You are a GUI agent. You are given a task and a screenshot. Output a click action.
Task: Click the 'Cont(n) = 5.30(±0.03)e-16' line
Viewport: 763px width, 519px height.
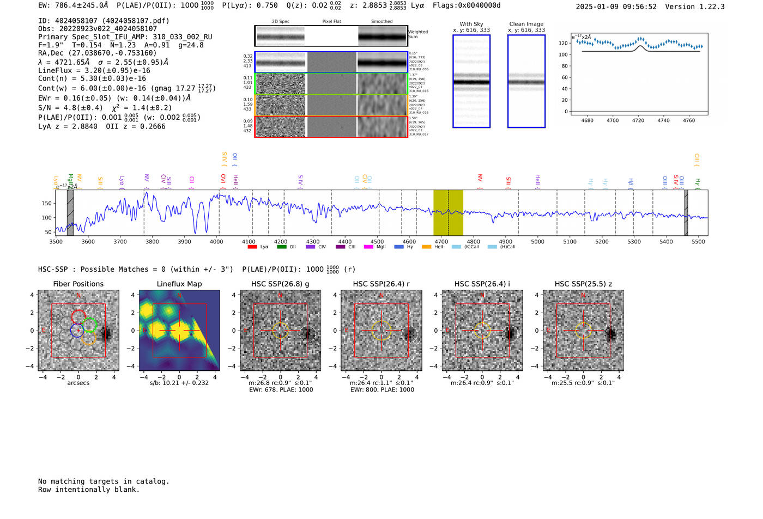tap(92, 78)
